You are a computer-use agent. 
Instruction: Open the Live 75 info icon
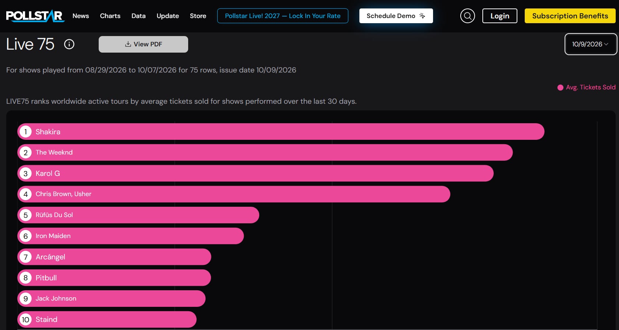(69, 44)
